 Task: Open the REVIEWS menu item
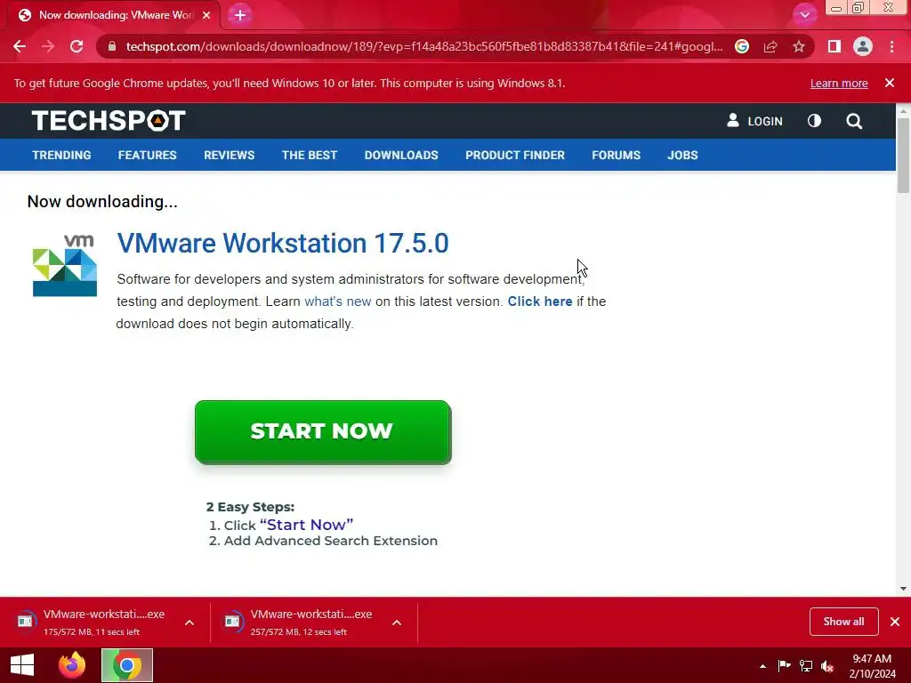229,155
